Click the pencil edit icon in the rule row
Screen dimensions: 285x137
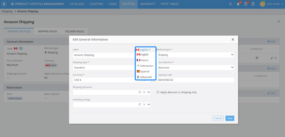point(272,58)
